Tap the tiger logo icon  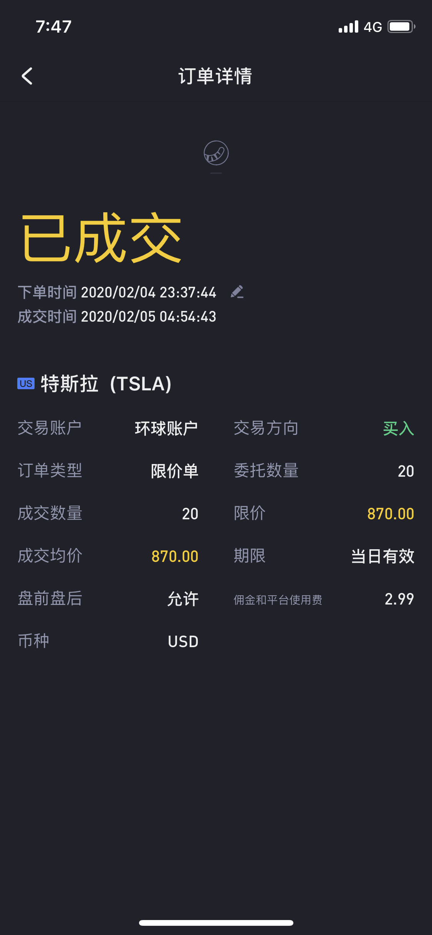[216, 153]
